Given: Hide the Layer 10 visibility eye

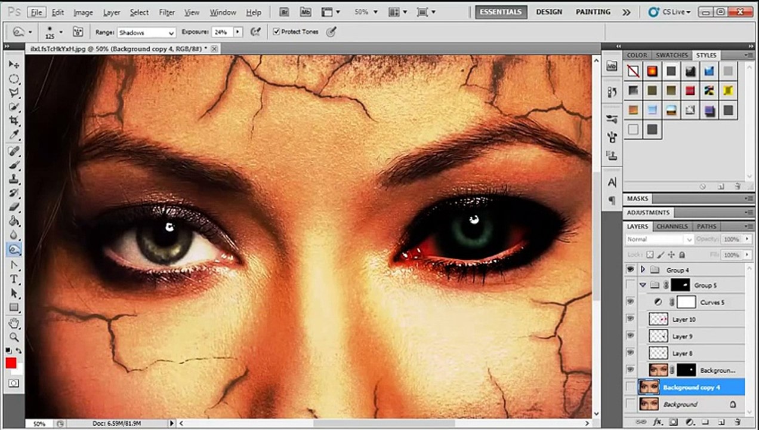Looking at the screenshot, I should 631,320.
